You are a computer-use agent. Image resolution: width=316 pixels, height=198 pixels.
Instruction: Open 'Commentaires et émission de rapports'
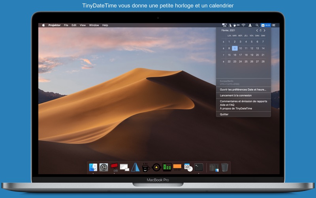[x=243, y=101]
